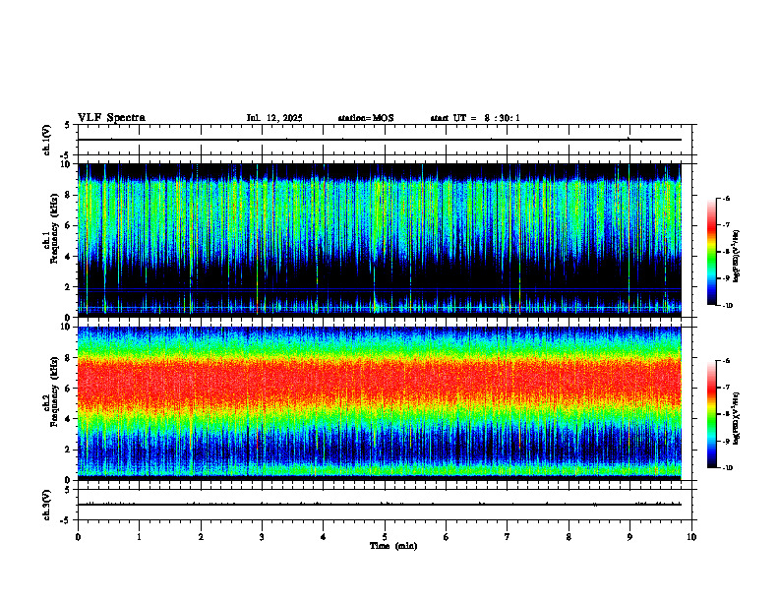This screenshot has width=779, height=602.
Task: Click the ch.2 "Frequency (kHz)" axis label
Action: pos(55,391)
